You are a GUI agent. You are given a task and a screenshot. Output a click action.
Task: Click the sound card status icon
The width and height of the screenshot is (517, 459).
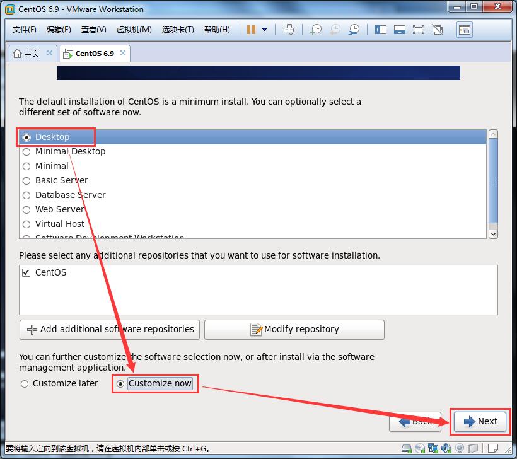(x=446, y=448)
